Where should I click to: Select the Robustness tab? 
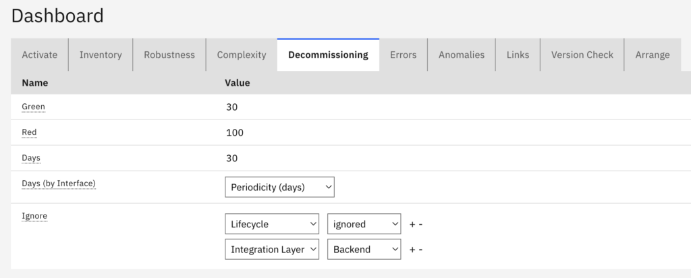[169, 55]
